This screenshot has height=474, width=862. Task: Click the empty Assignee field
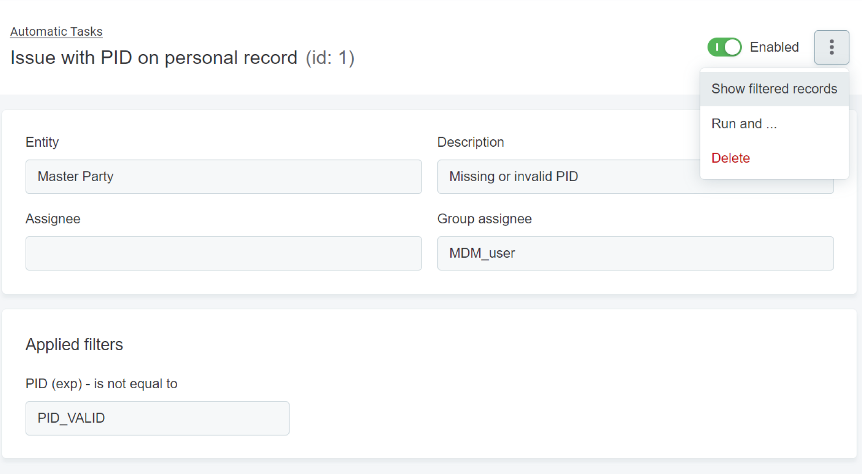(224, 253)
